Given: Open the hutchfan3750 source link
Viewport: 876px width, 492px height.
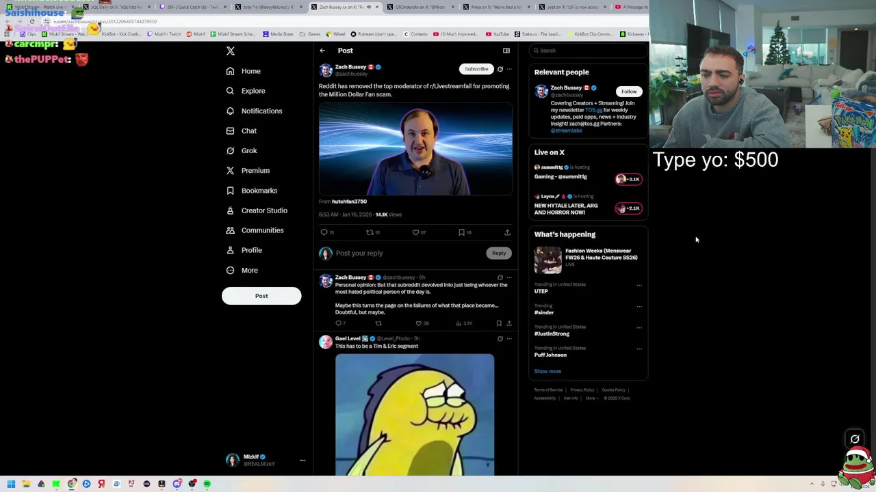Looking at the screenshot, I should (x=349, y=202).
